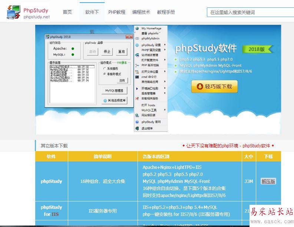Choose 查看 phpinfo from the menu
294x227 pixels.
click(150, 33)
